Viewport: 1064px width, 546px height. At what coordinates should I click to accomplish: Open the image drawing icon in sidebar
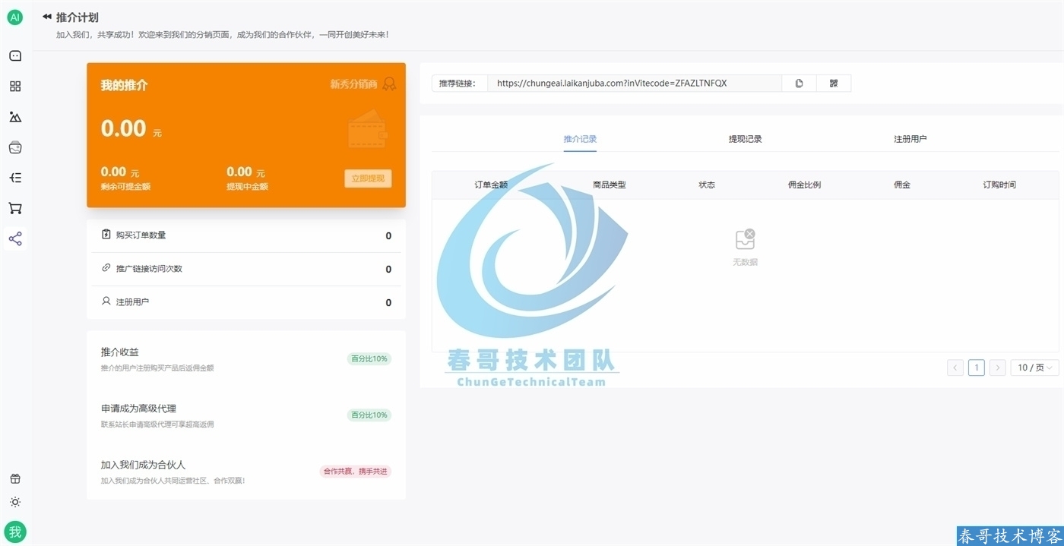(x=15, y=117)
